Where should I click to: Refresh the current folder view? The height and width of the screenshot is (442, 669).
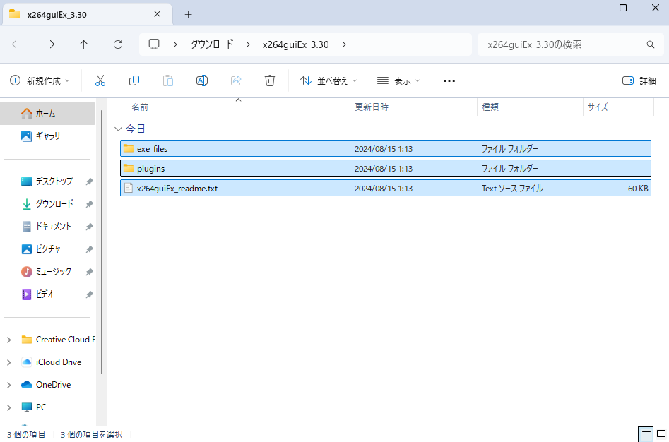pos(118,44)
